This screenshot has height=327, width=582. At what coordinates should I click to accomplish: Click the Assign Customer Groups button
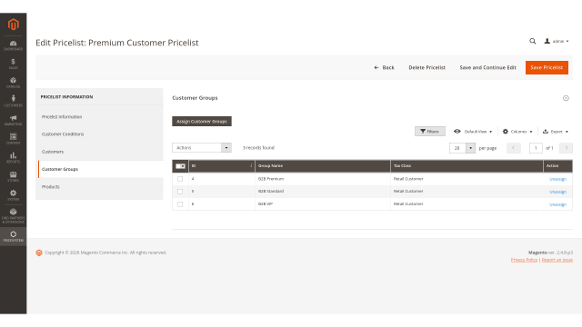tap(202, 121)
